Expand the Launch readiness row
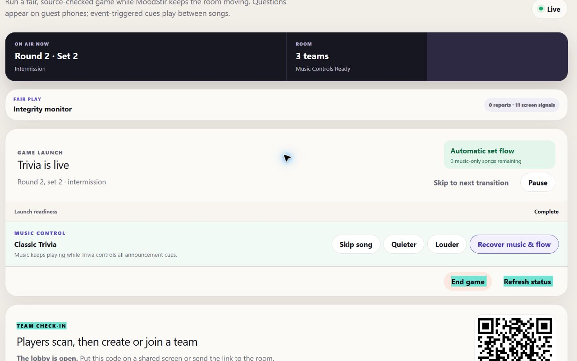Image resolution: width=577 pixels, height=361 pixels. 286,212
